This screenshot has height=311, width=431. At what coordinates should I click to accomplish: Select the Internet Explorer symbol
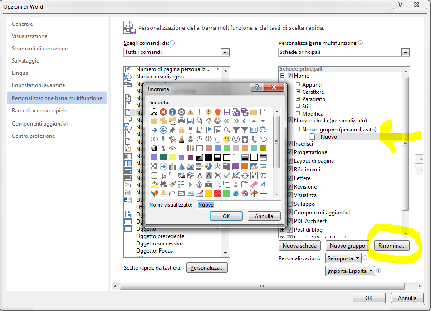[x=236, y=194]
